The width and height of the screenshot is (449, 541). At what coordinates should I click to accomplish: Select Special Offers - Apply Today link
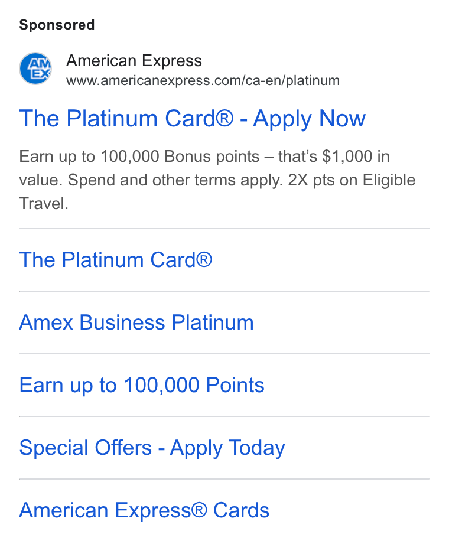[152, 448]
